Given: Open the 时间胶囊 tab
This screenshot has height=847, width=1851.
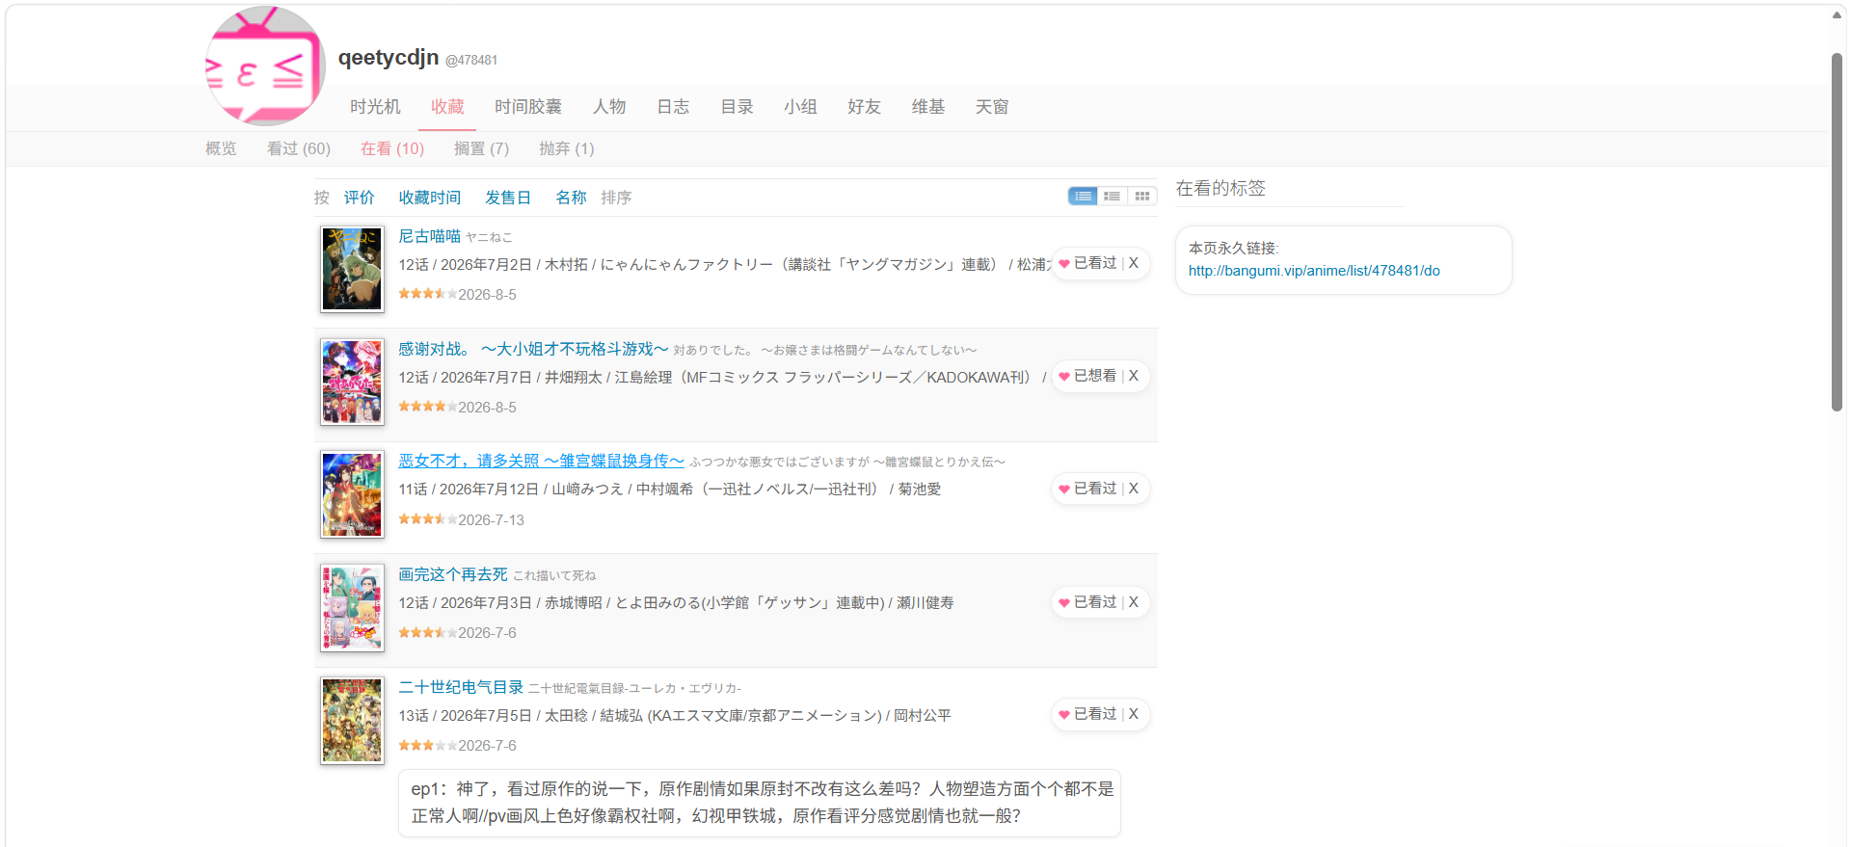Looking at the screenshot, I should tap(527, 107).
